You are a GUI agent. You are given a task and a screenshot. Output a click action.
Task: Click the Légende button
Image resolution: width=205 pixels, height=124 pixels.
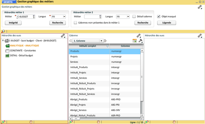pos(167,23)
